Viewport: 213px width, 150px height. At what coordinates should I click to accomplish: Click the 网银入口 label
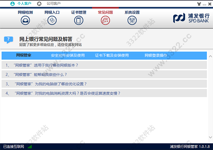(52, 12)
